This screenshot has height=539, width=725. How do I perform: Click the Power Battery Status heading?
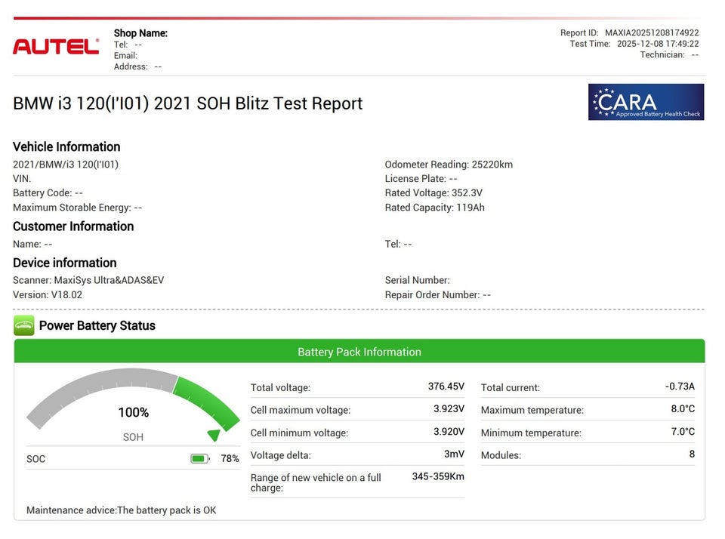[97, 326]
